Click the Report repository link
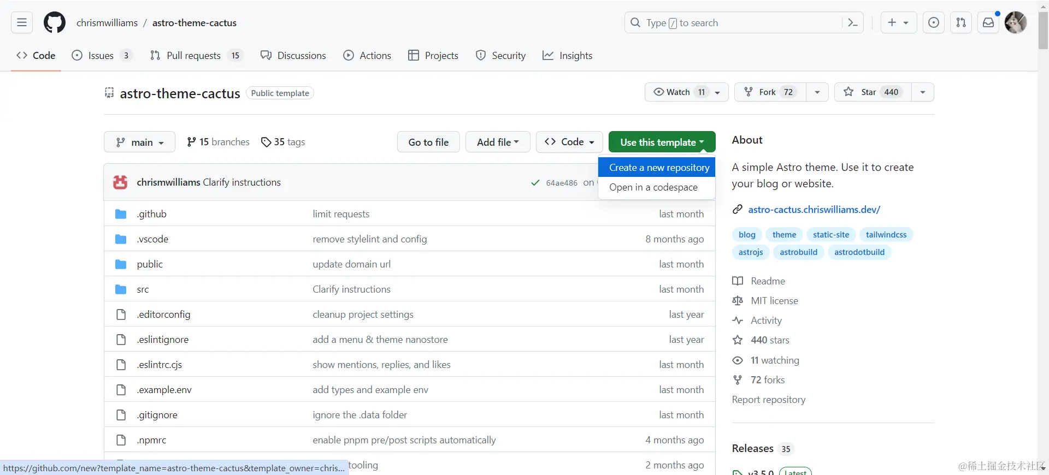Viewport: 1049px width, 475px height. tap(769, 400)
